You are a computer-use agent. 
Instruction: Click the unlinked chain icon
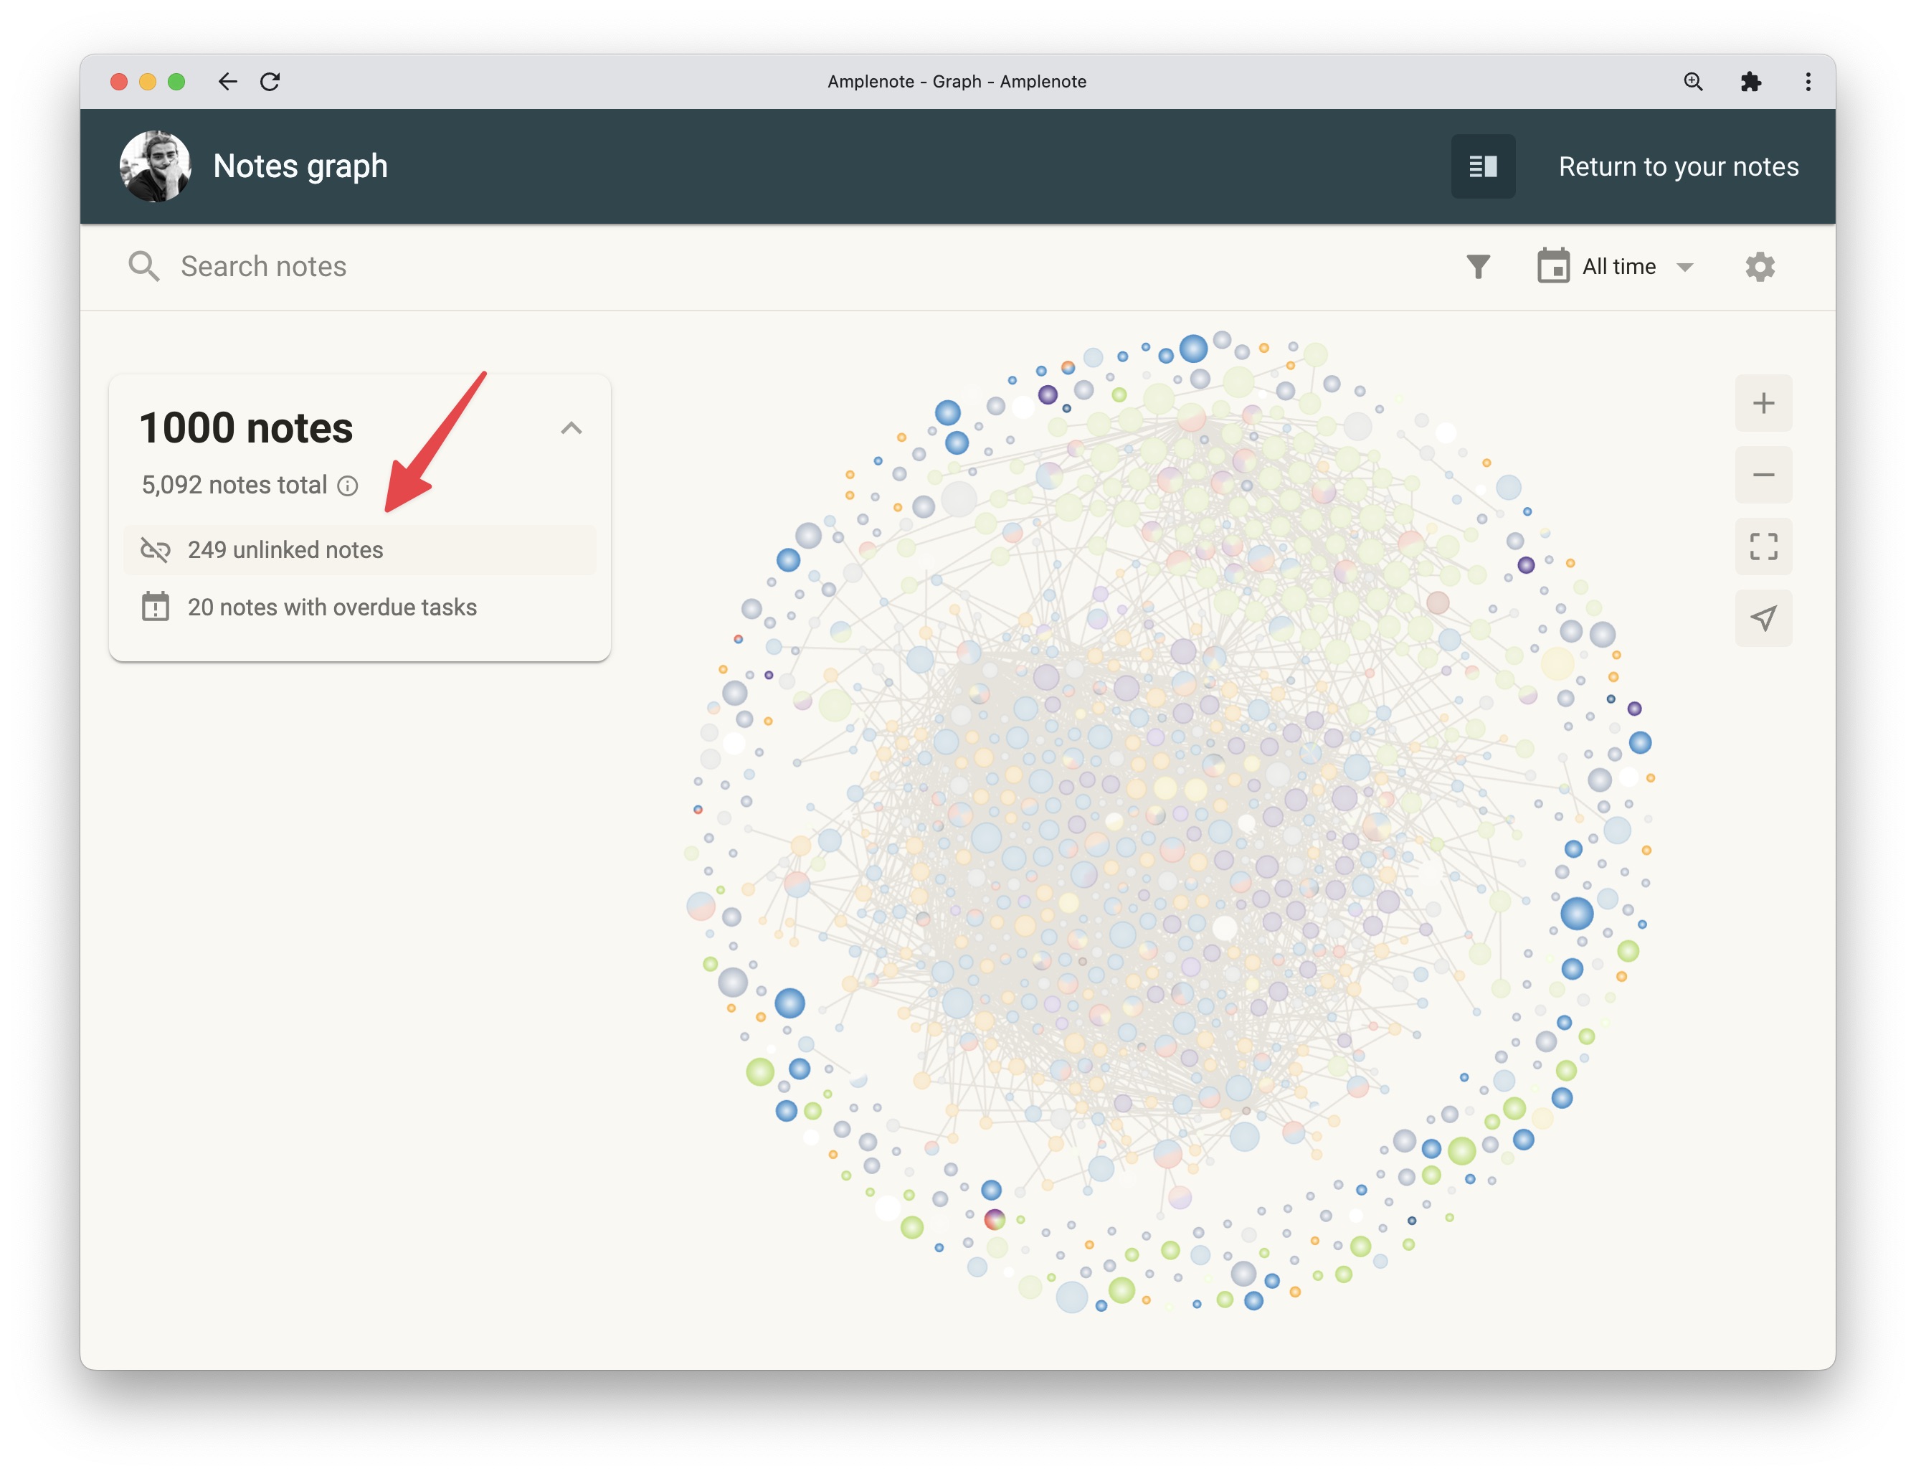[156, 550]
